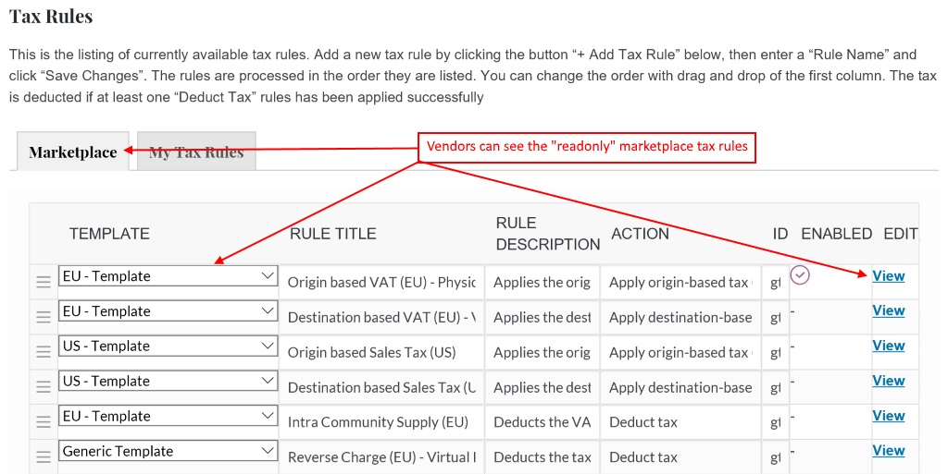This screenshot has width=948, height=474.
Task: Switch to the Marketplace tab
Action: pyautogui.click(x=72, y=152)
